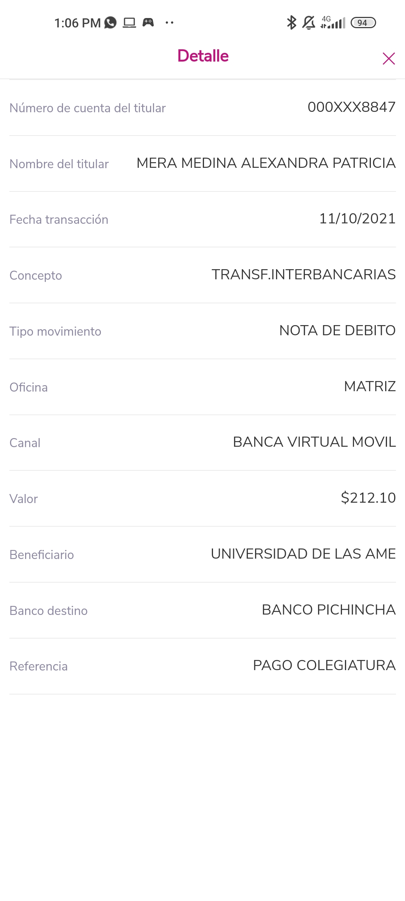The height and width of the screenshot is (901, 405).
Task: Tap the 4G signal strength icon
Action: click(333, 23)
